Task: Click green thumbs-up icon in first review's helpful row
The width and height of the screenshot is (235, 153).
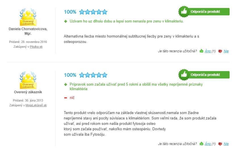Action: point(201,51)
